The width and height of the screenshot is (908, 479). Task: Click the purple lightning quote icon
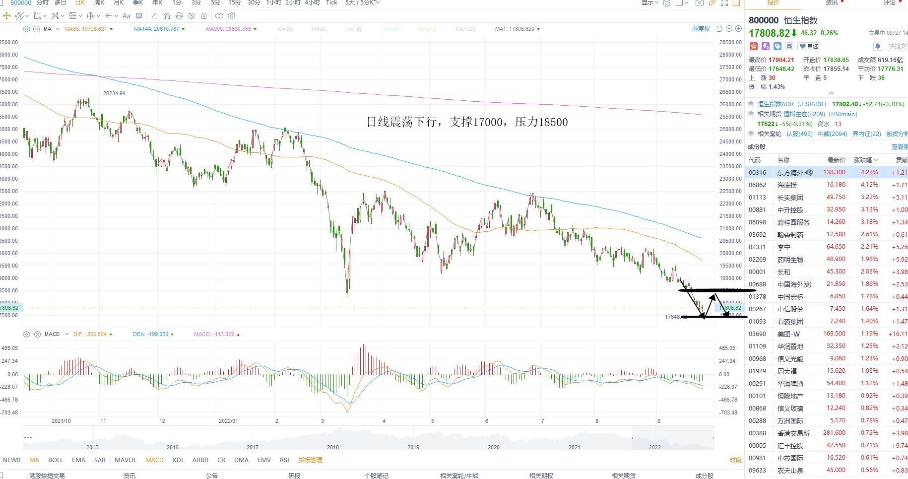766,46
